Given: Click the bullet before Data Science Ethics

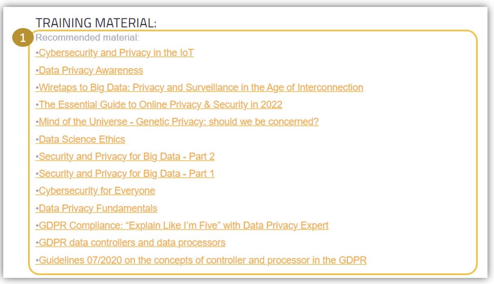Looking at the screenshot, I should click(37, 140).
